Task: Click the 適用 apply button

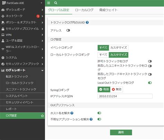Action: [x=121, y=132]
